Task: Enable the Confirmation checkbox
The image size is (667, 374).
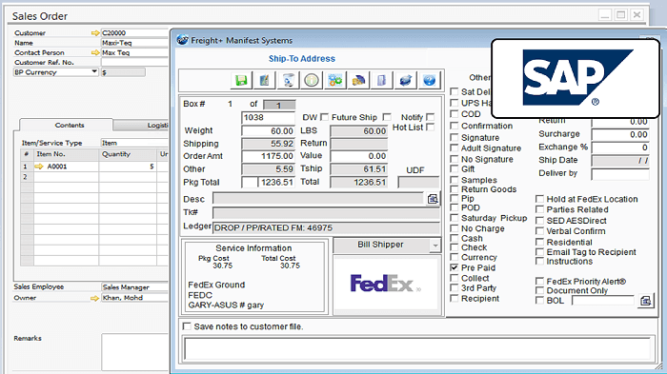Action: point(455,126)
